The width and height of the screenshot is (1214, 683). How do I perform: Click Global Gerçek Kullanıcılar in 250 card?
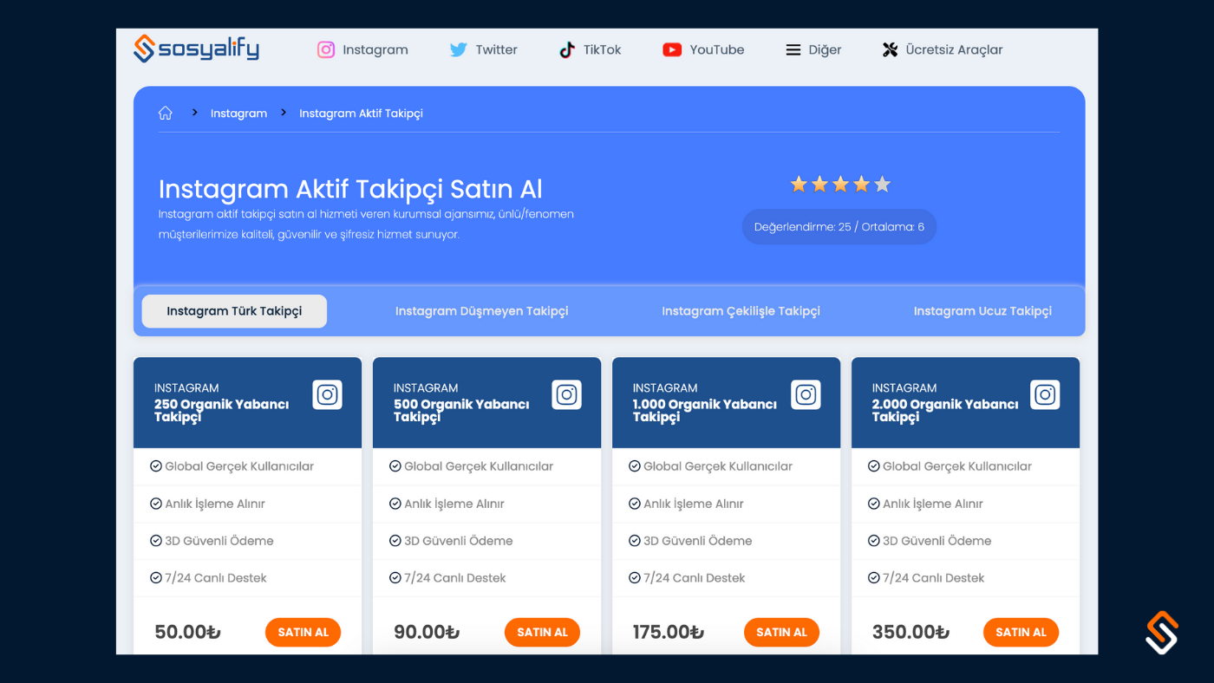(238, 466)
